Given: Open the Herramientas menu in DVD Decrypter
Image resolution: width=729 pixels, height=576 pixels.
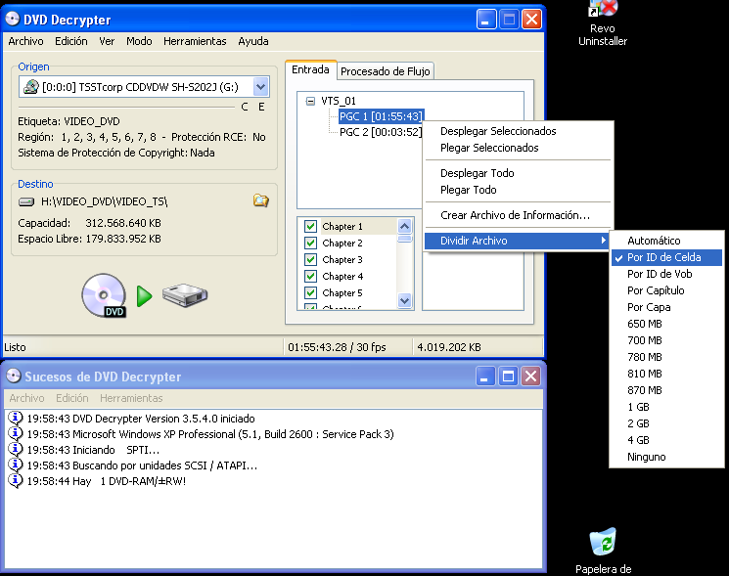Looking at the screenshot, I should [x=195, y=41].
